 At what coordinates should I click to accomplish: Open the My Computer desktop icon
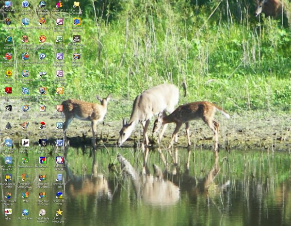8,5
